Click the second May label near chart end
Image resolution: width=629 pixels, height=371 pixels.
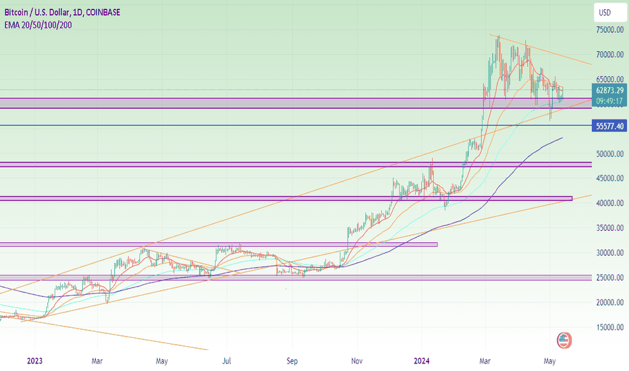(x=549, y=361)
